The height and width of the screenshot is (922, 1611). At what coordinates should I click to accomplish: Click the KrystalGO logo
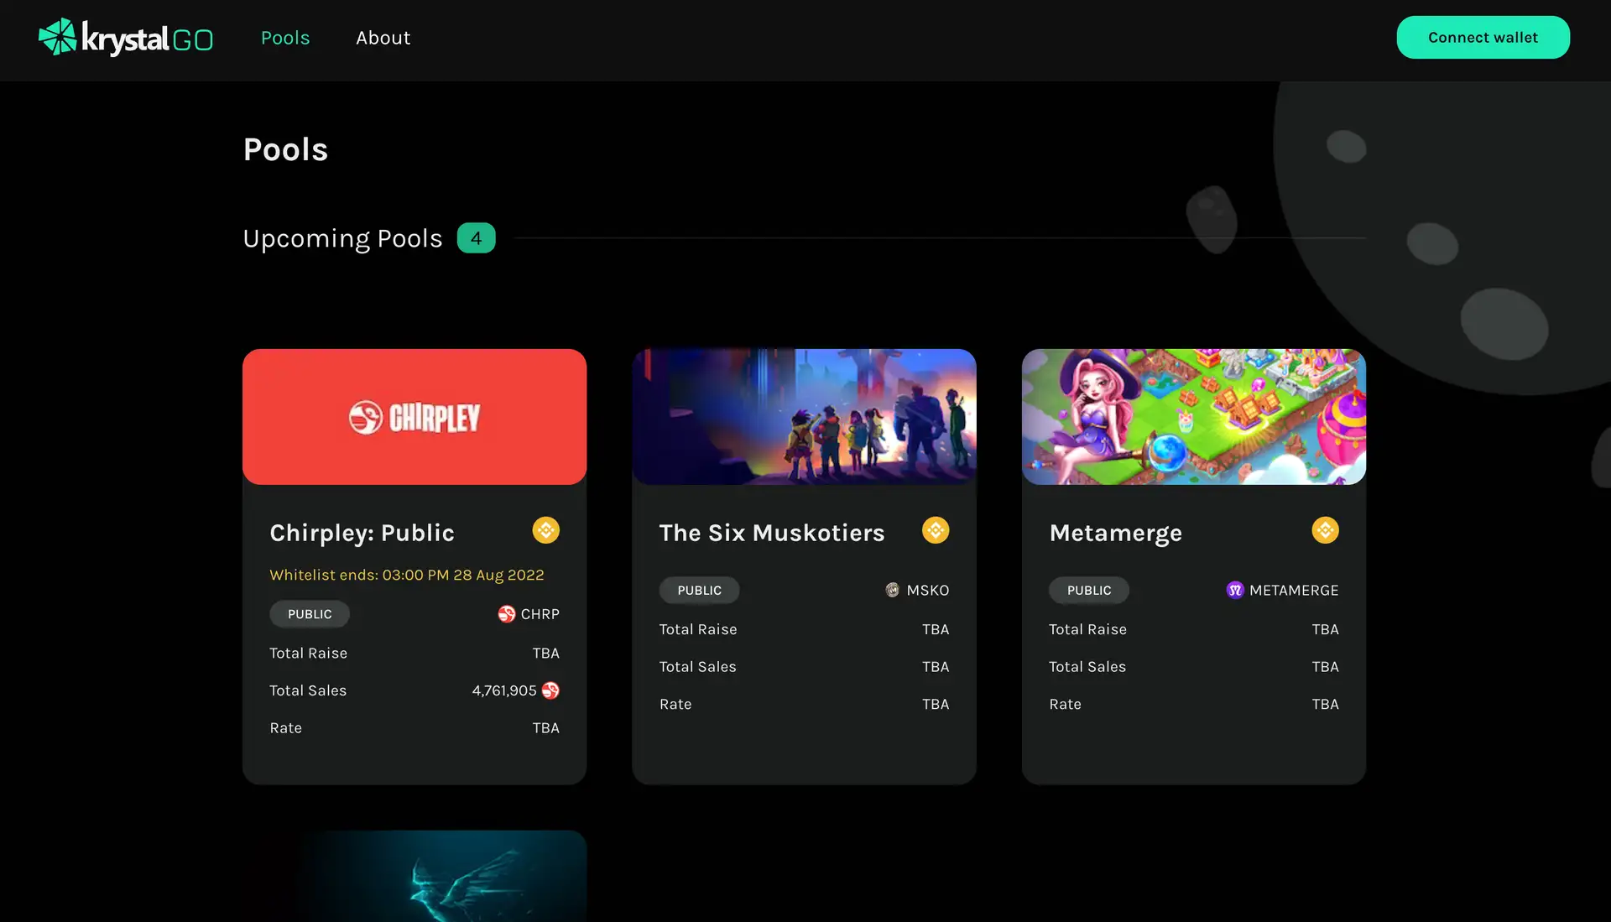[x=126, y=38]
